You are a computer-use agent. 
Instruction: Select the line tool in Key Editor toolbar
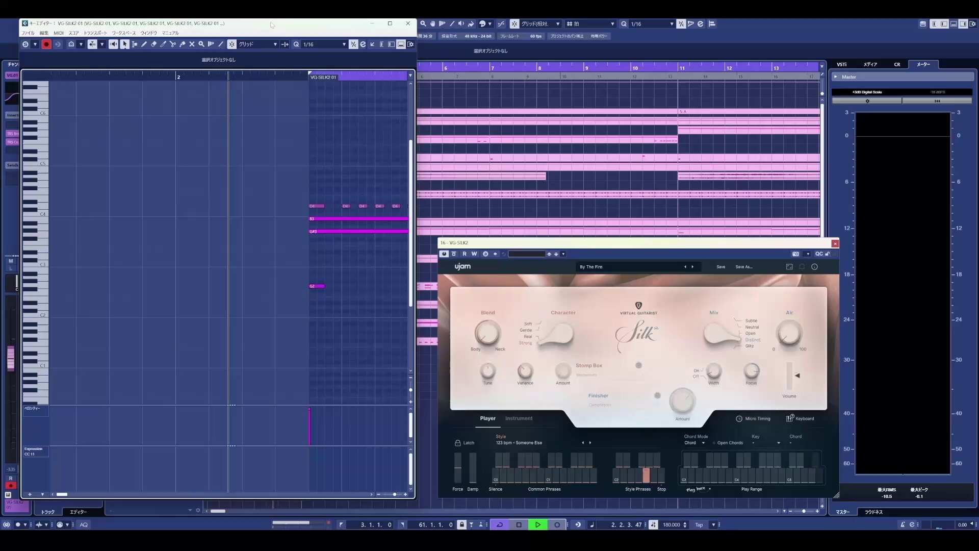(221, 44)
